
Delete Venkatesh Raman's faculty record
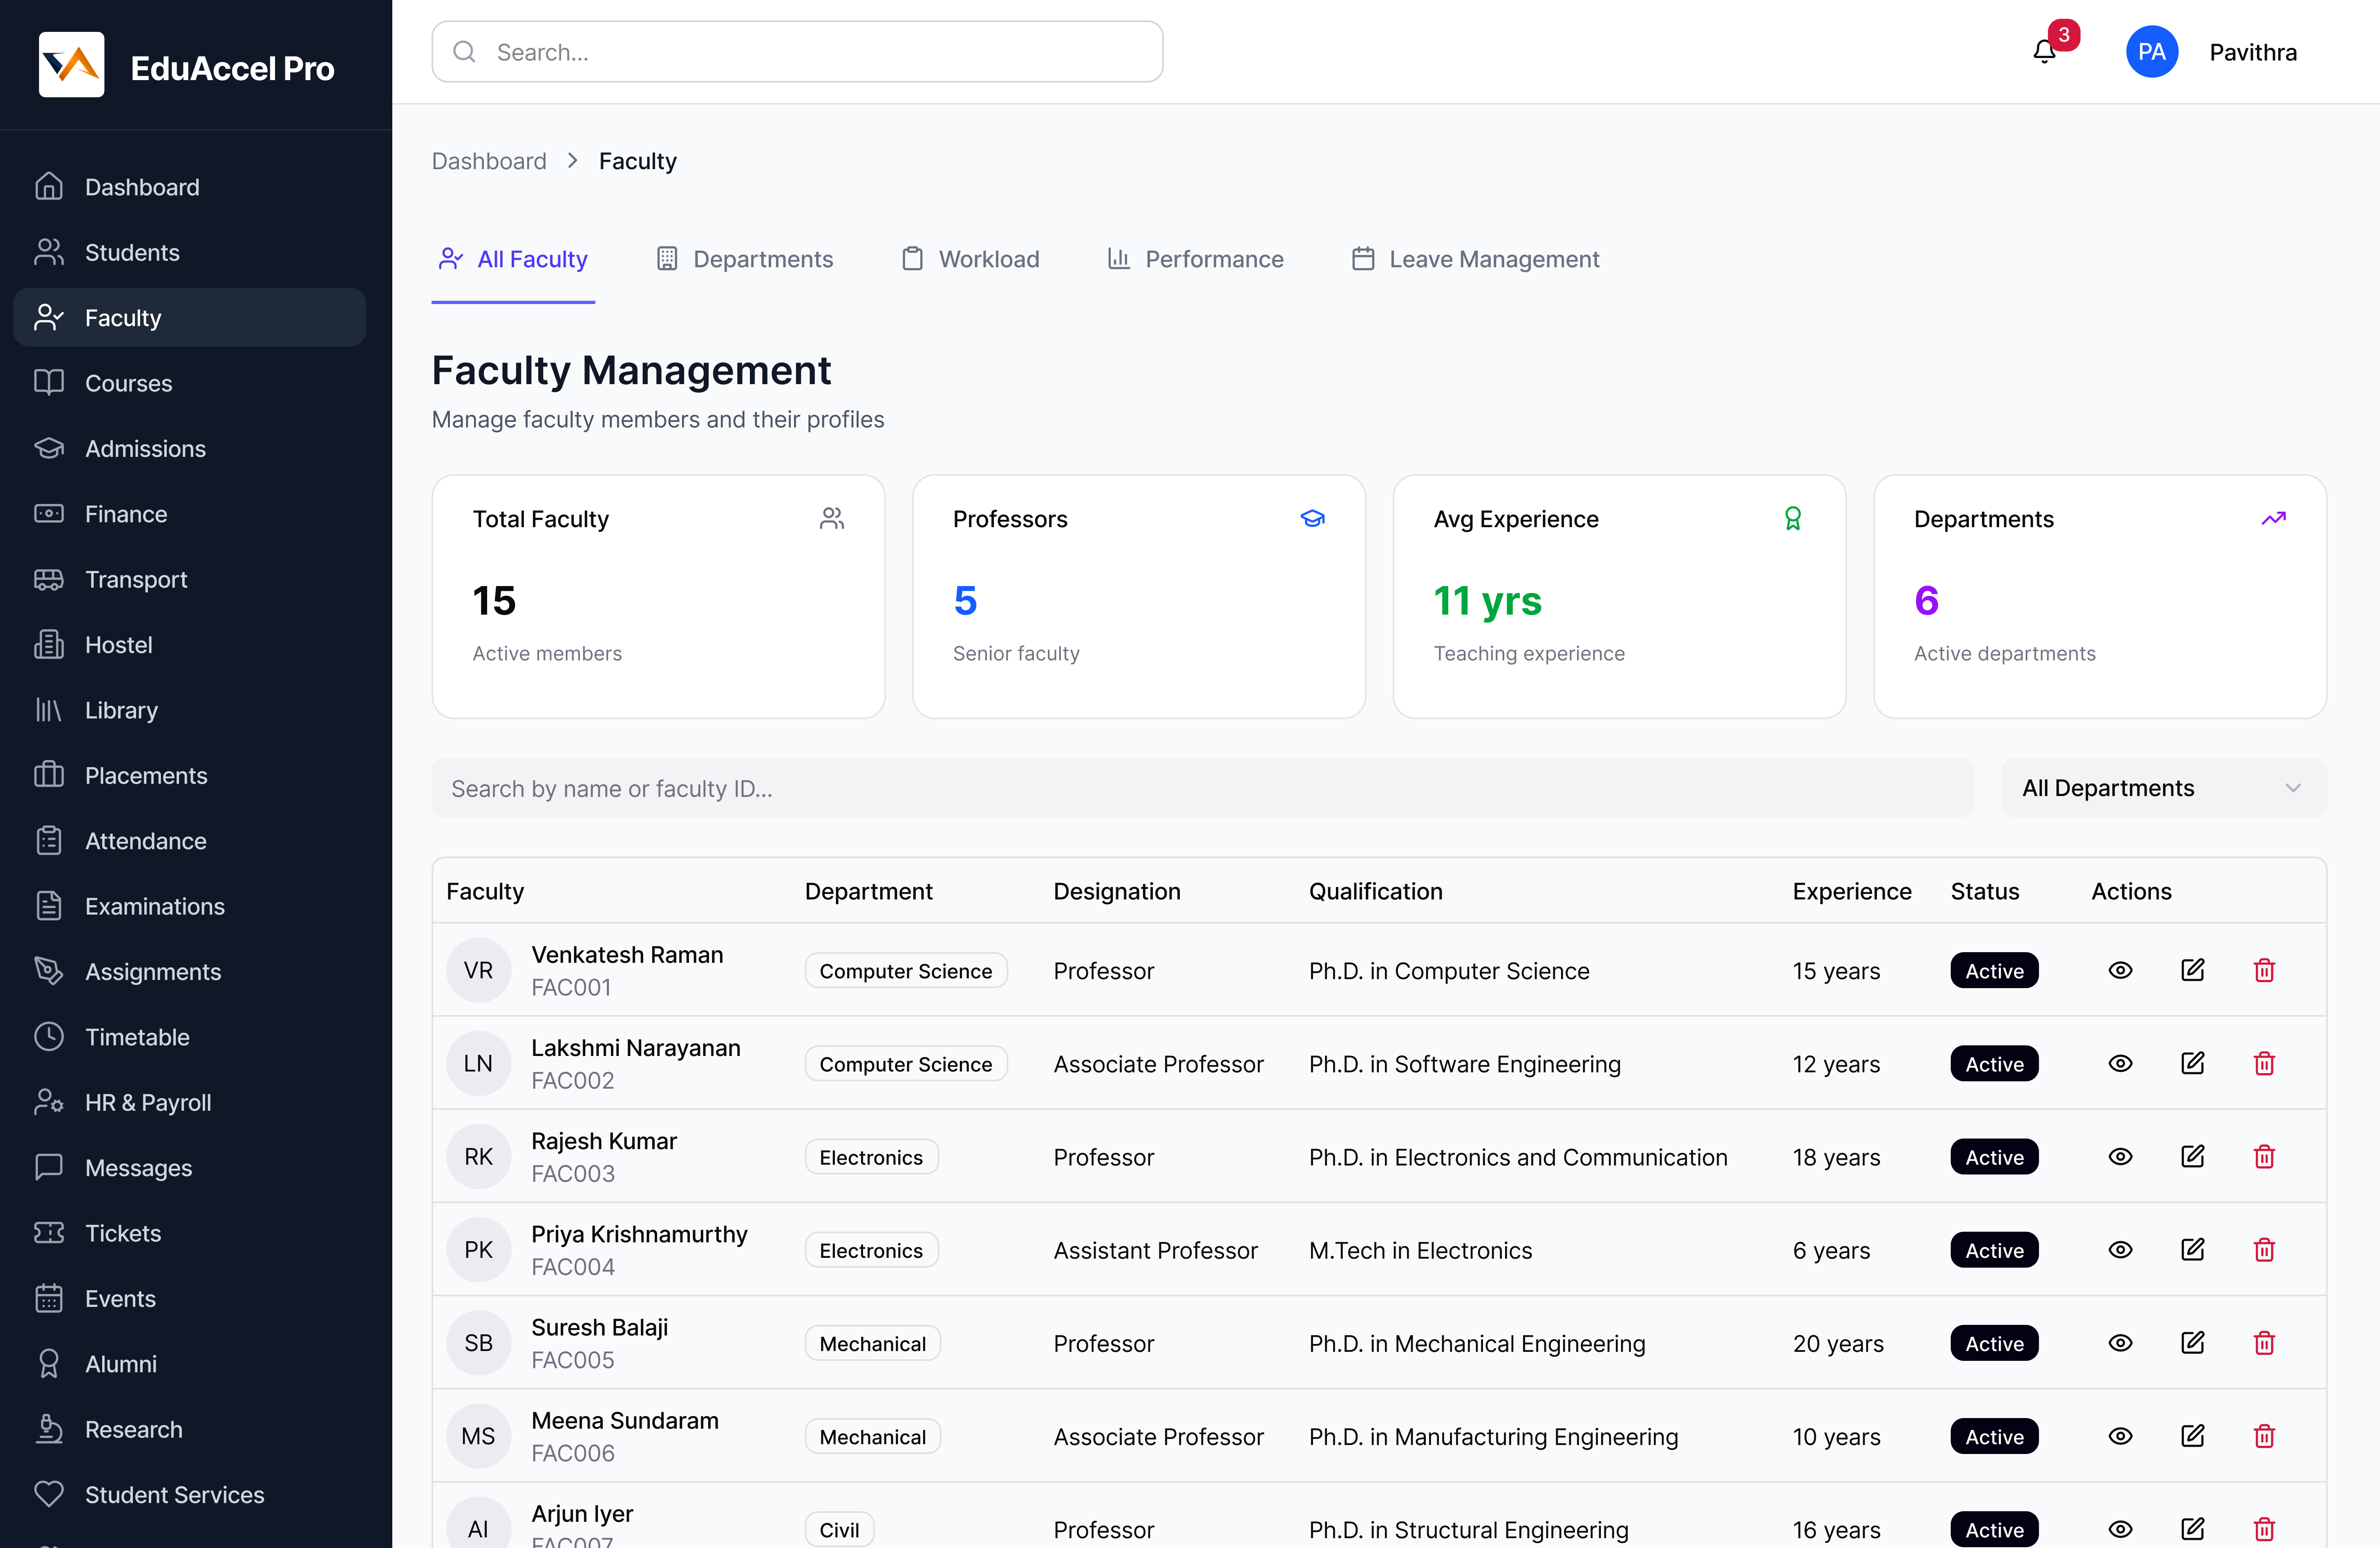coord(2264,970)
